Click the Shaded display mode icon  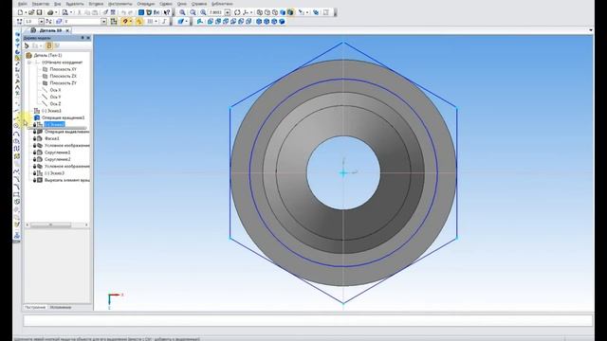coord(283,12)
